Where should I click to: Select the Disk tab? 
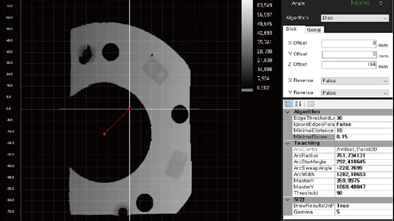click(x=292, y=29)
